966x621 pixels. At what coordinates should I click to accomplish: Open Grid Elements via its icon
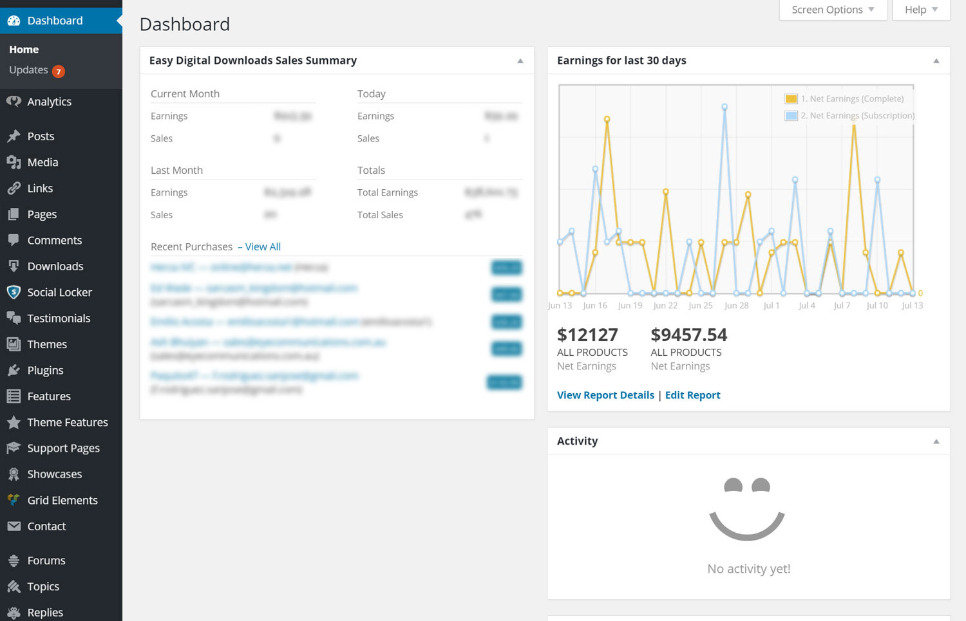pos(14,500)
